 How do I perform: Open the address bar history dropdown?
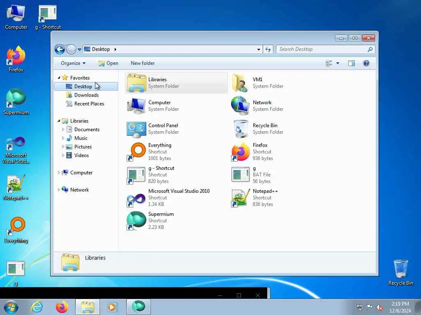click(259, 50)
